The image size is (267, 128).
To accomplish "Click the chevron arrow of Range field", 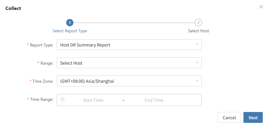I will 197,62.
